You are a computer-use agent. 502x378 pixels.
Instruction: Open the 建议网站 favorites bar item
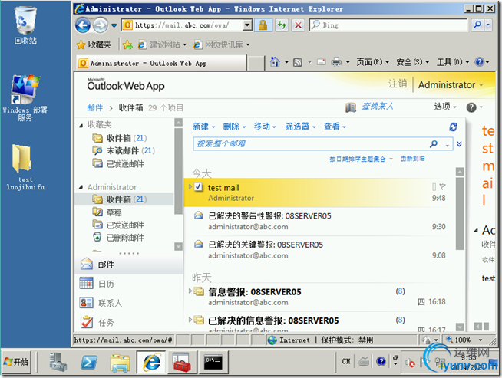click(x=162, y=44)
